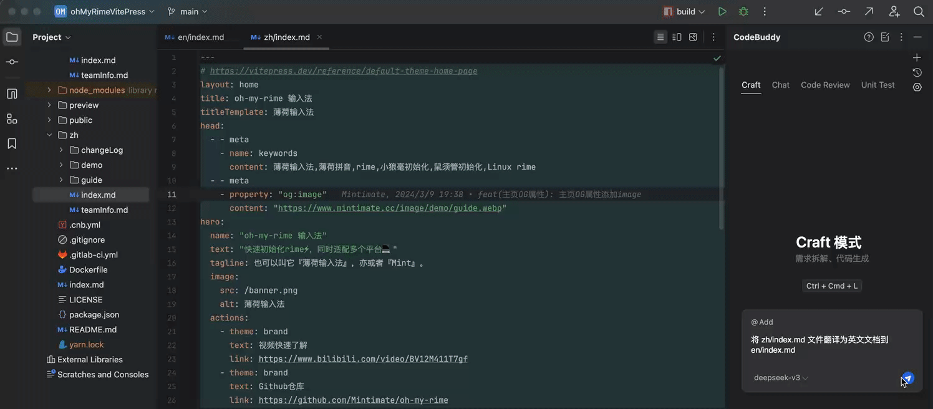The image size is (933, 409).
Task: Open the Bookmarks tool window icon
Action: pos(12,143)
